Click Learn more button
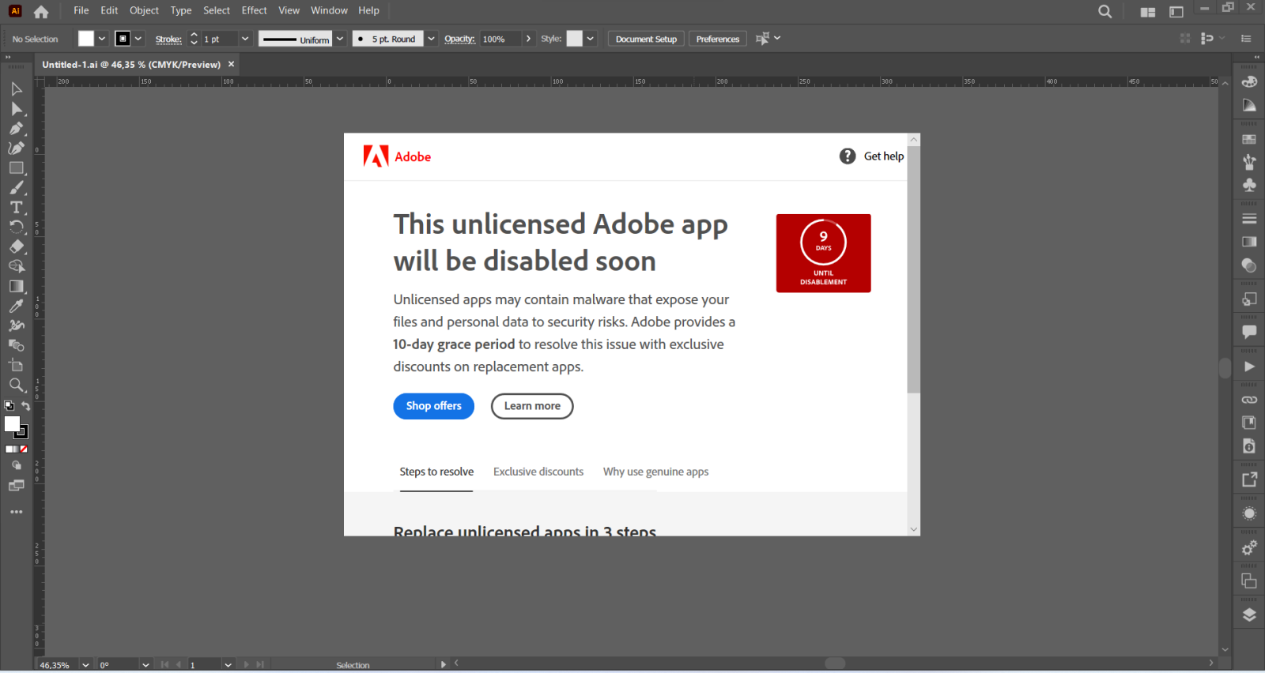The image size is (1265, 673). pos(532,406)
